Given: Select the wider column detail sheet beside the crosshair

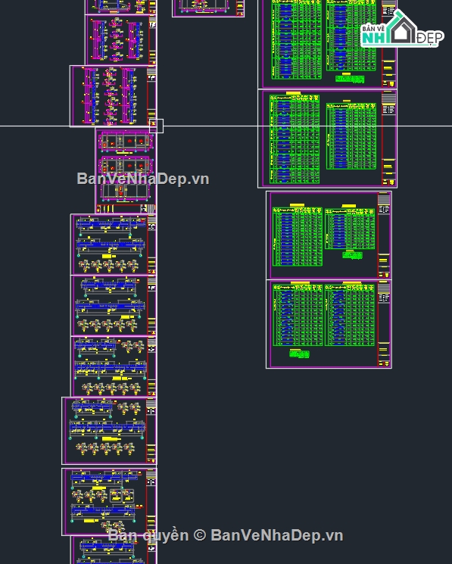Looking at the screenshot, I should 113,96.
